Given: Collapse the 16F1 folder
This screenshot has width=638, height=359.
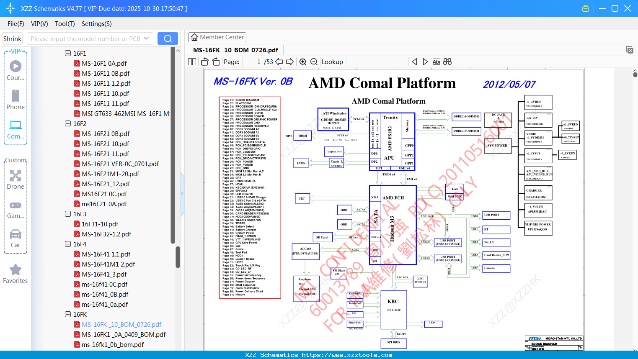Looking at the screenshot, I should pos(68,53).
